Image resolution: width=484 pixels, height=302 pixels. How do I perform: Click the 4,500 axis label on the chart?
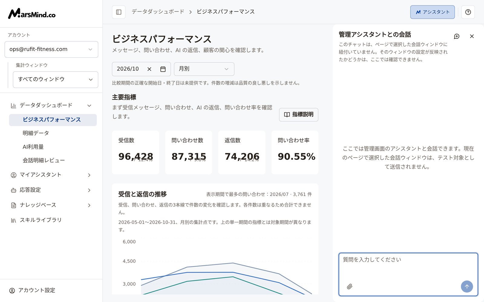tap(129, 261)
